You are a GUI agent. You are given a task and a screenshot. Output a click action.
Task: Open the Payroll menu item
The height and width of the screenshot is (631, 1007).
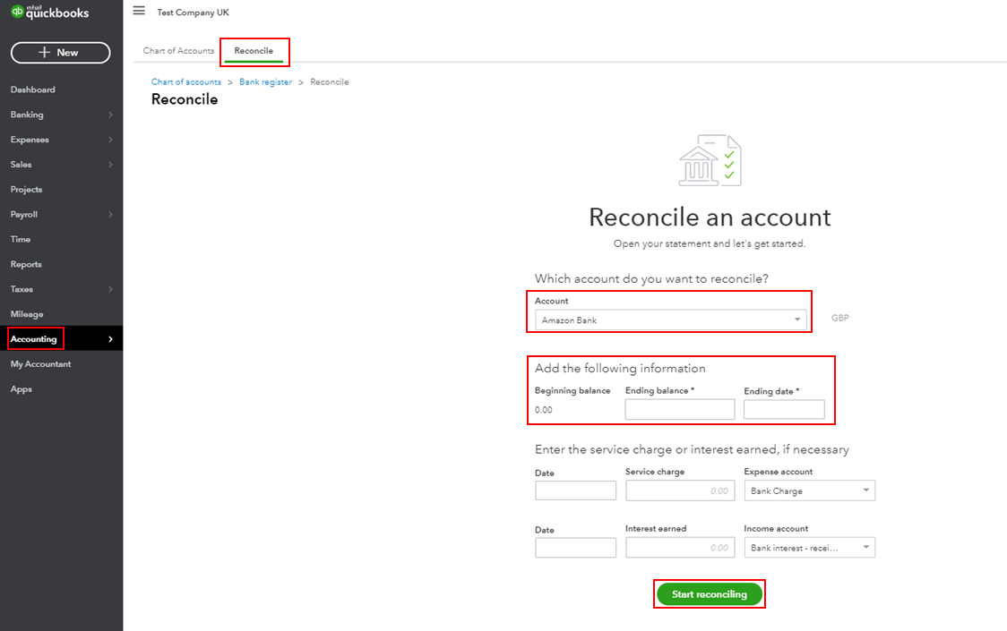pos(24,215)
